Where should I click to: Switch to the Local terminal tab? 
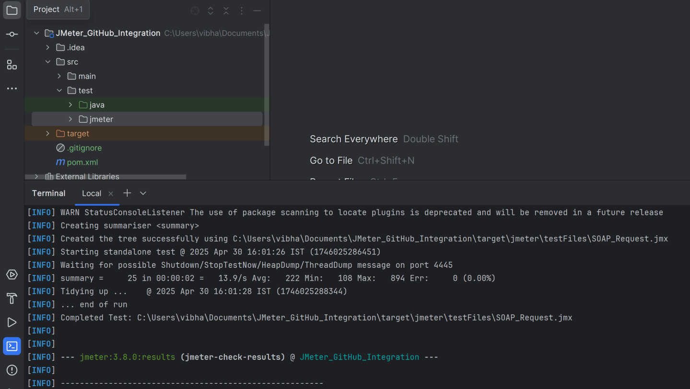(x=91, y=194)
